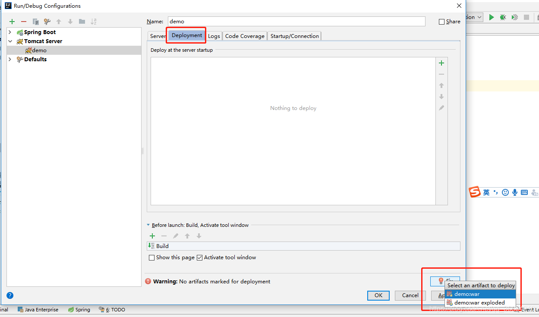Click the Cancel button
This screenshot has height=317, width=539.
tap(410, 295)
